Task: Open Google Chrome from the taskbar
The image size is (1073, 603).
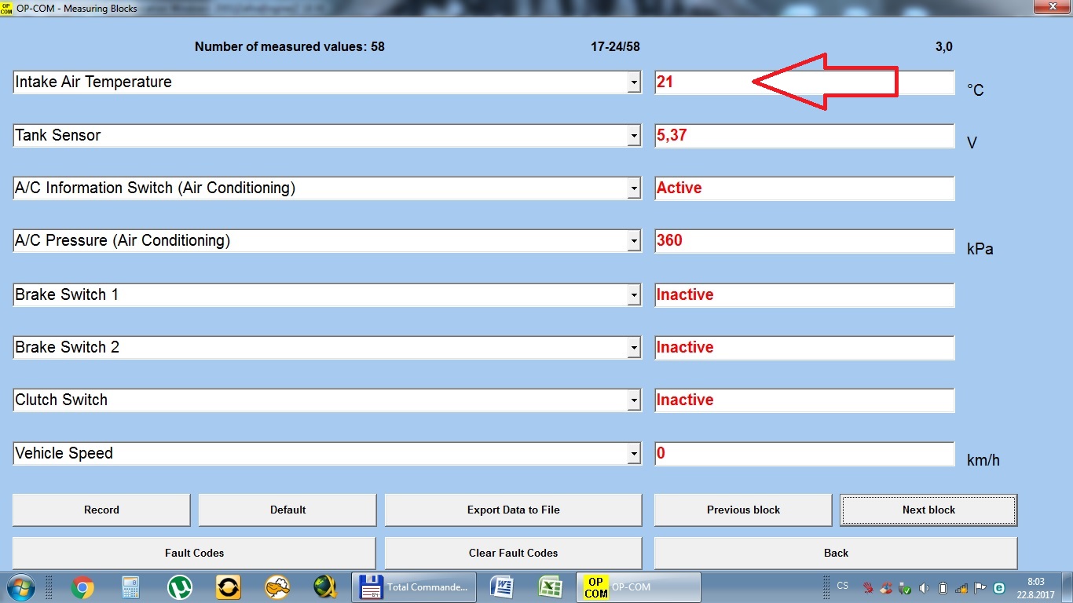Action: [x=82, y=587]
